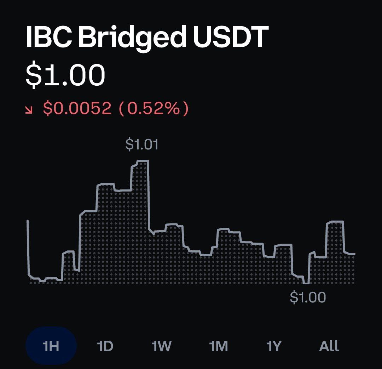Click the chart line's rightmost end
The width and height of the screenshot is (382, 369).
[354, 254]
